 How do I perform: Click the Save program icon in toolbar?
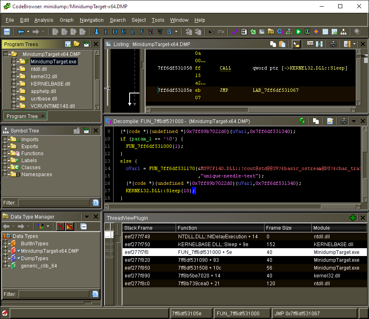7,32
